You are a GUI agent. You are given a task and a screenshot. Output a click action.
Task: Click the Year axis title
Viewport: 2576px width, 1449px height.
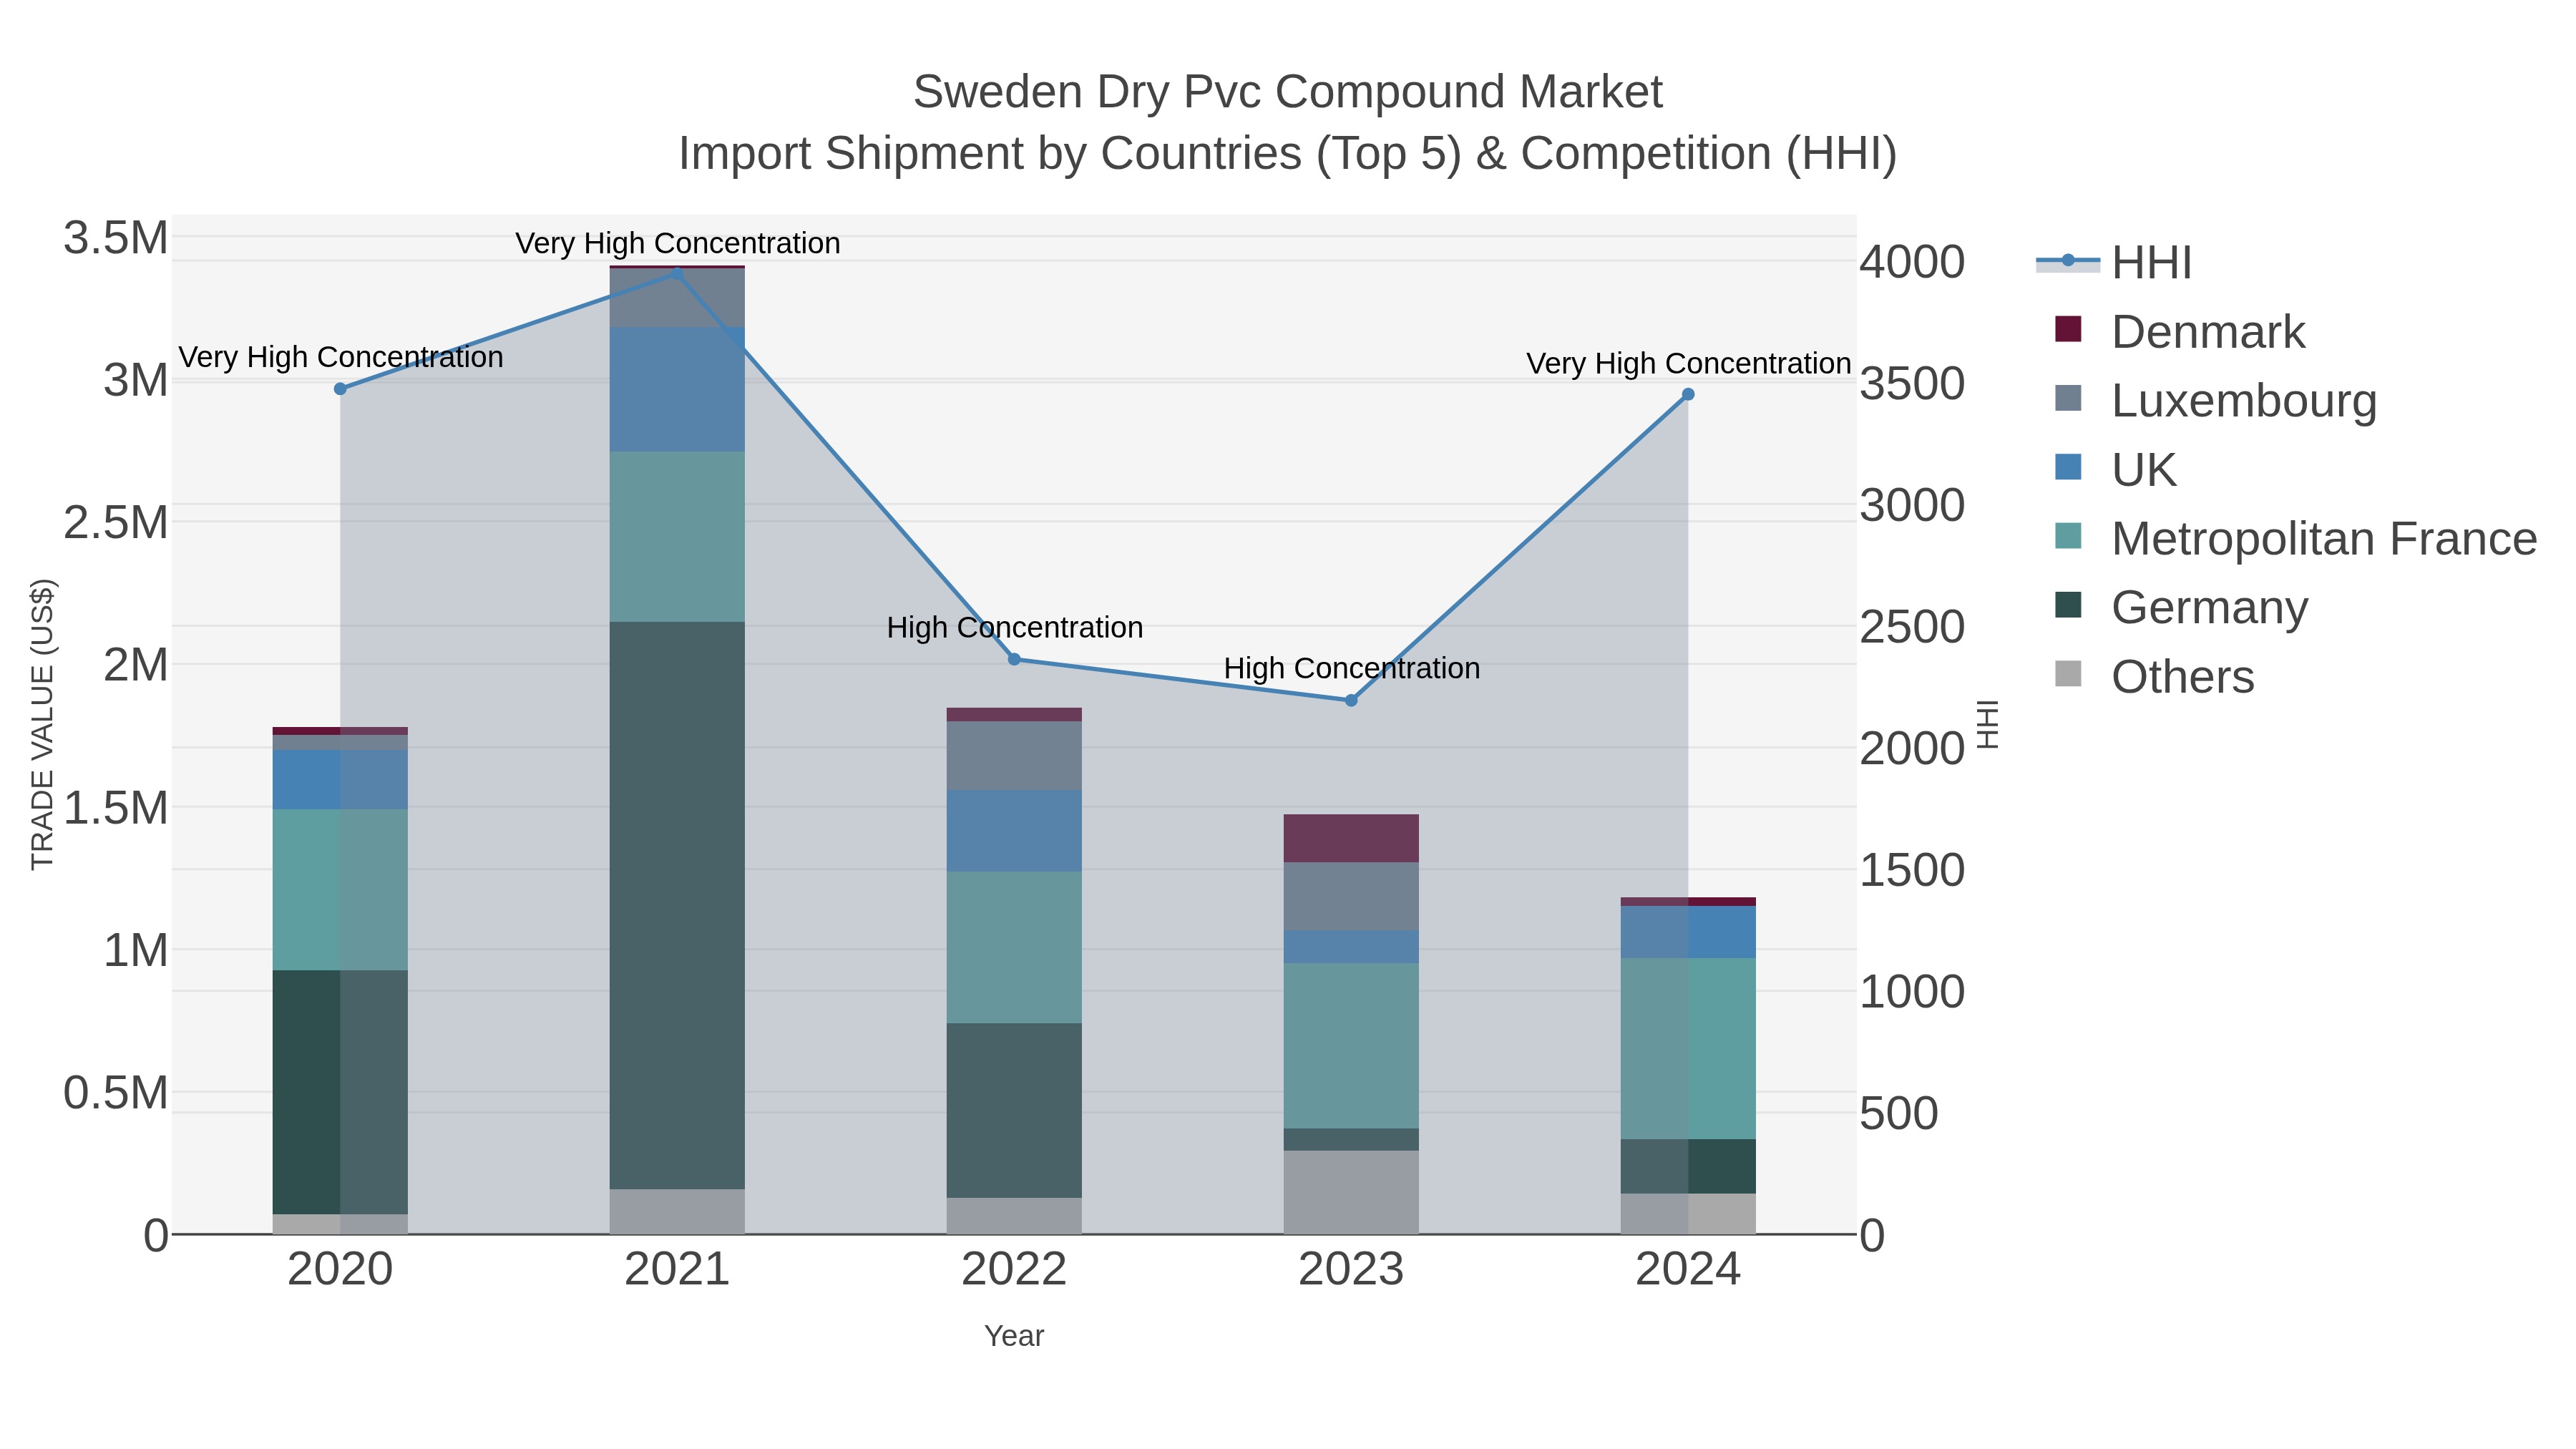(x=1014, y=1336)
